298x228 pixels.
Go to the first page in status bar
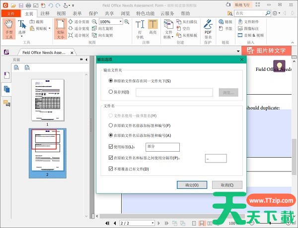[107, 224]
